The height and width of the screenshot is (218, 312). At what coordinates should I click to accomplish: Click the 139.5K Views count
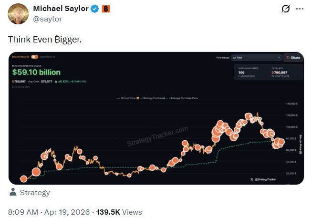(x=118, y=212)
